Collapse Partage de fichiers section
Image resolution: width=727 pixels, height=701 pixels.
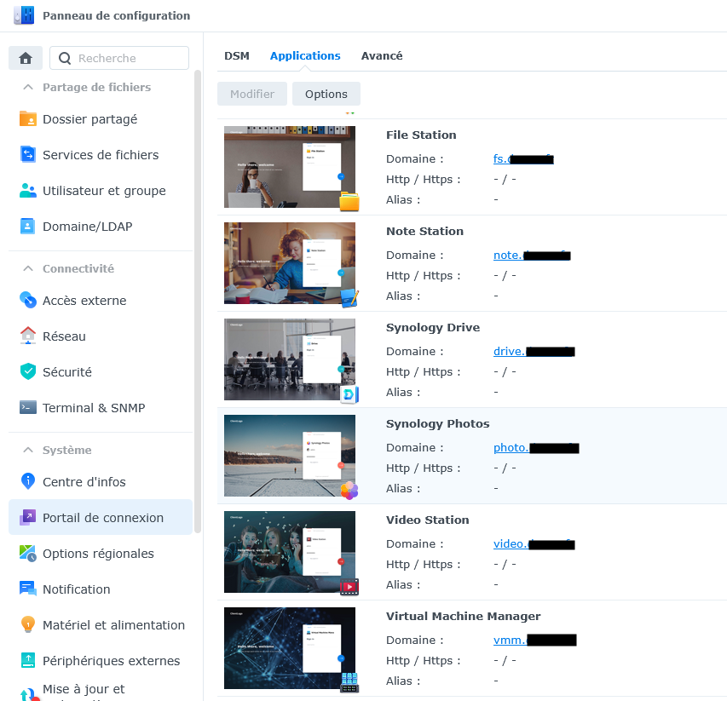[x=28, y=87]
